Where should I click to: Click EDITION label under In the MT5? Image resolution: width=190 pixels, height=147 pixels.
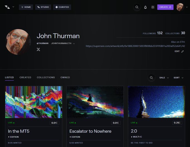[x=13, y=137]
